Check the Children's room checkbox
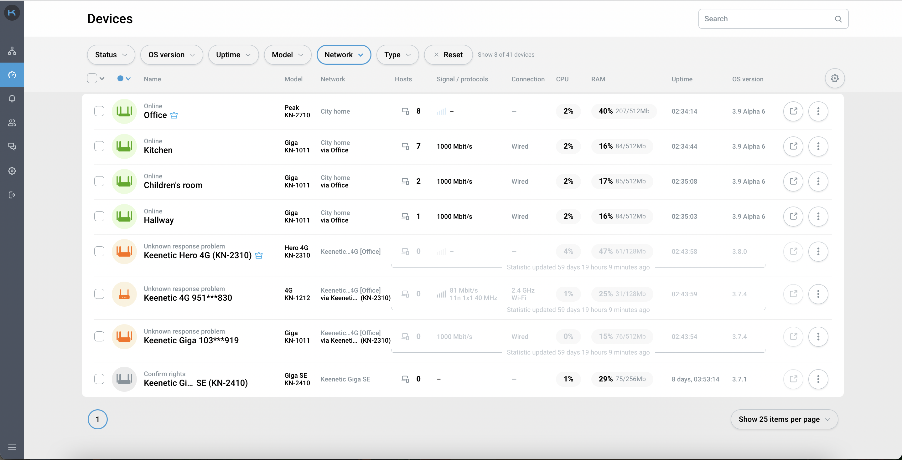 (100, 181)
